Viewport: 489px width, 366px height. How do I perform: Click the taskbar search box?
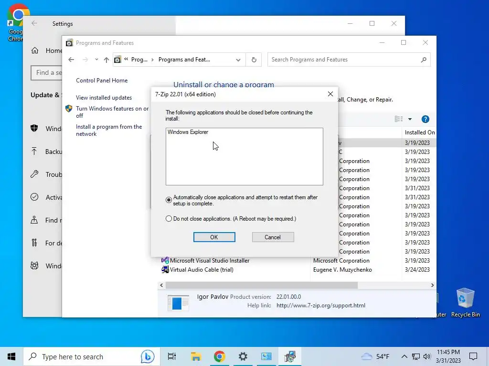tap(92, 356)
